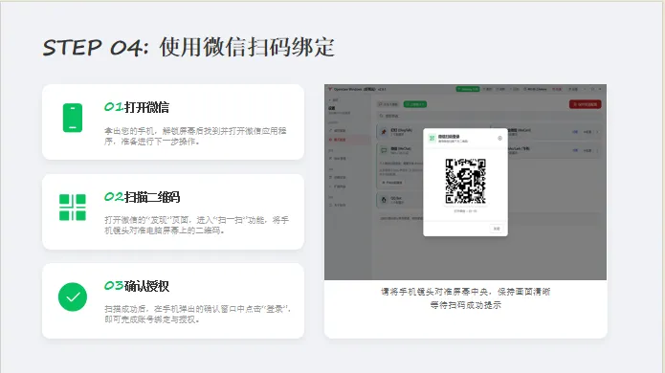Click the green checkmark icon beside 确认授权
The width and height of the screenshot is (665, 373).
point(73,296)
